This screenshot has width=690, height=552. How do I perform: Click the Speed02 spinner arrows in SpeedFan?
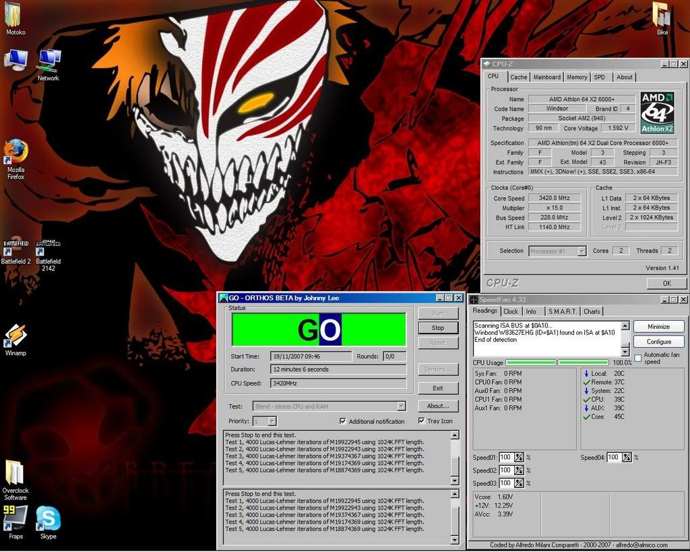pos(520,470)
